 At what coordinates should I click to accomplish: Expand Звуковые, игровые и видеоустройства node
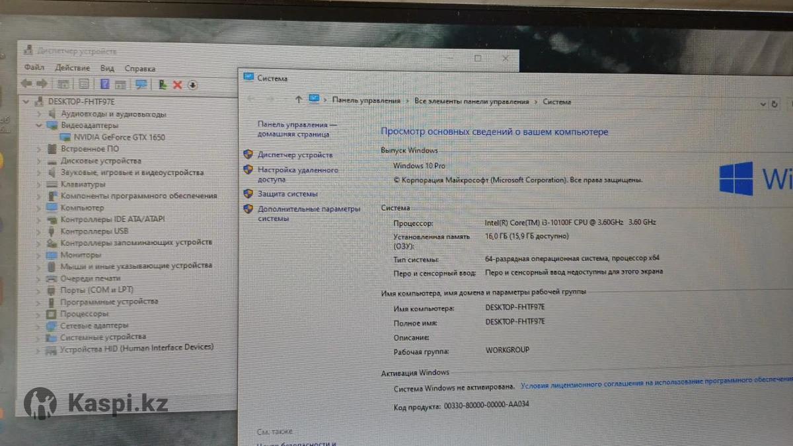(x=38, y=172)
